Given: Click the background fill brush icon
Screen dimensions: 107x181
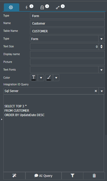Looking at the screenshot, I should click(49, 78).
